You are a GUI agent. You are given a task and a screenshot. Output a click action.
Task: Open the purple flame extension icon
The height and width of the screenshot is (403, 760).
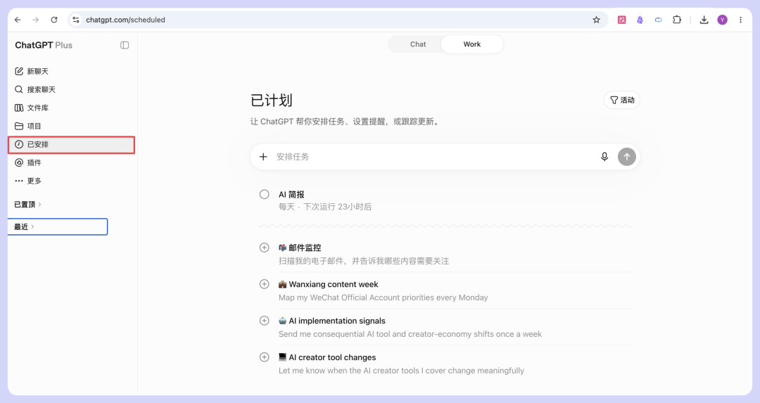640,20
